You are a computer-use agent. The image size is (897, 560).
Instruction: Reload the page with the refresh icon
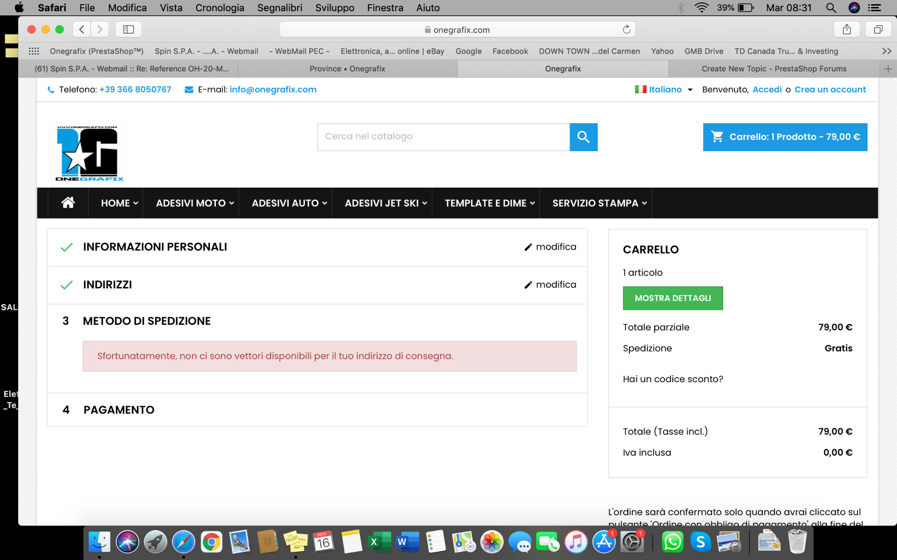626,29
